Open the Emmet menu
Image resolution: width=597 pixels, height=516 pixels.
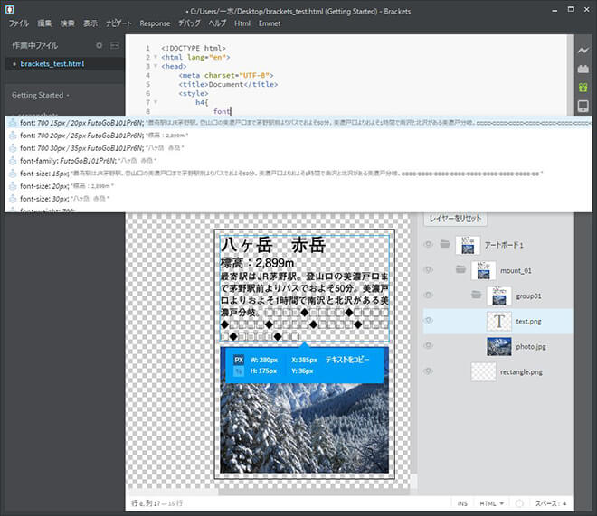tap(270, 23)
